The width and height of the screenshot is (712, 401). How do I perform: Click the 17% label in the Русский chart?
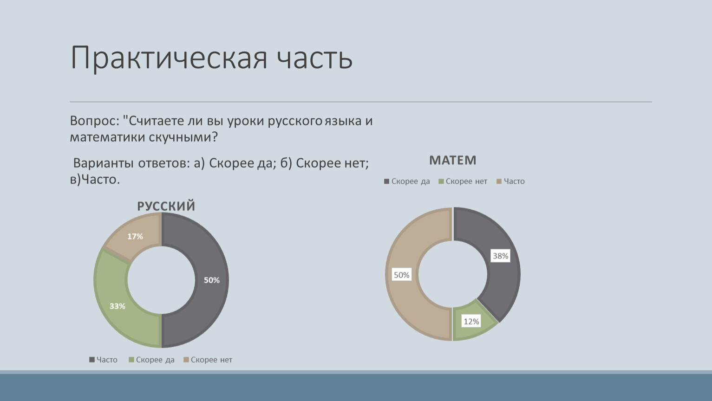(x=135, y=236)
